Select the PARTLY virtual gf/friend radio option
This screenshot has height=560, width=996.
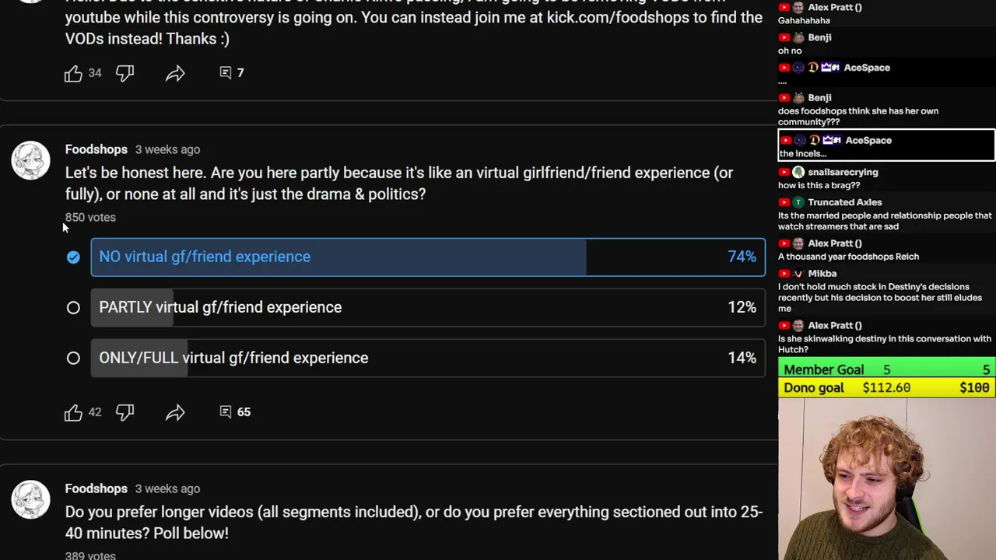click(73, 308)
